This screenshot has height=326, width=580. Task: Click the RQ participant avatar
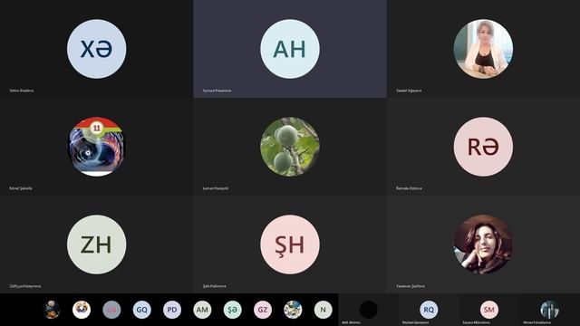(x=429, y=310)
